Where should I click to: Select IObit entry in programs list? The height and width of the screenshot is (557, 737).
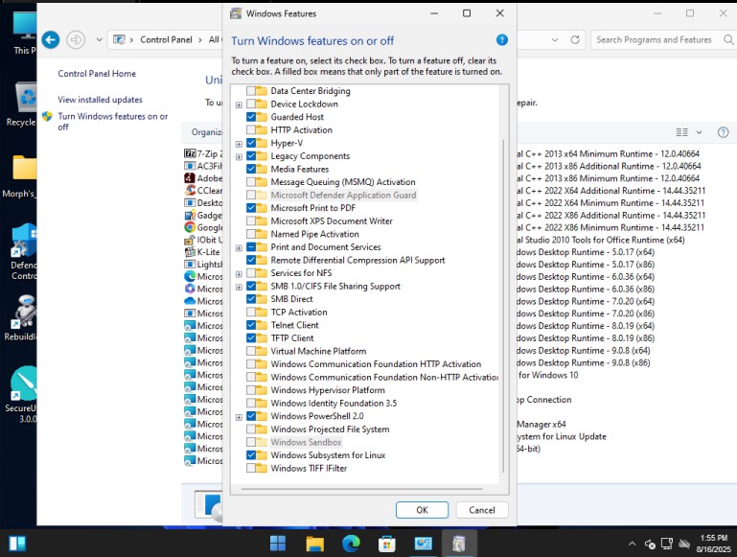203,240
